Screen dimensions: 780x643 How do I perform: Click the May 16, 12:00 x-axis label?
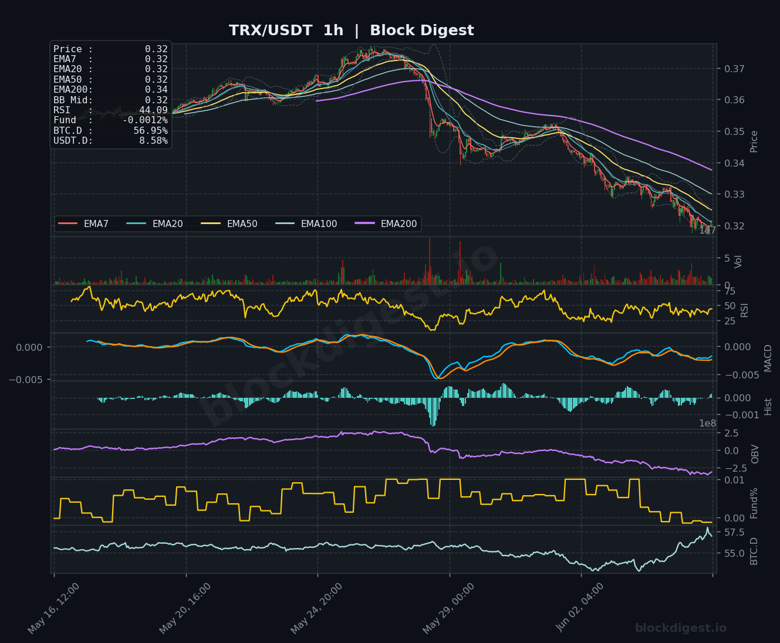(x=53, y=608)
